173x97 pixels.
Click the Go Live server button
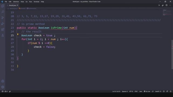click(x=147, y=91)
